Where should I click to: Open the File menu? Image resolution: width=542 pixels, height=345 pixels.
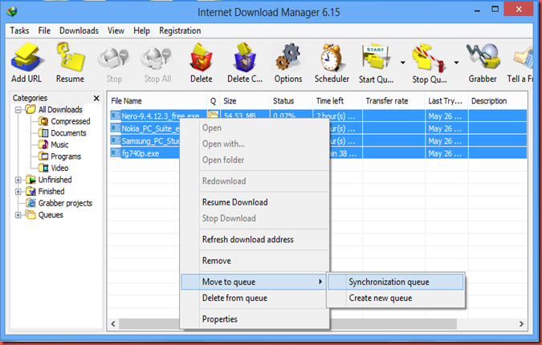click(44, 30)
